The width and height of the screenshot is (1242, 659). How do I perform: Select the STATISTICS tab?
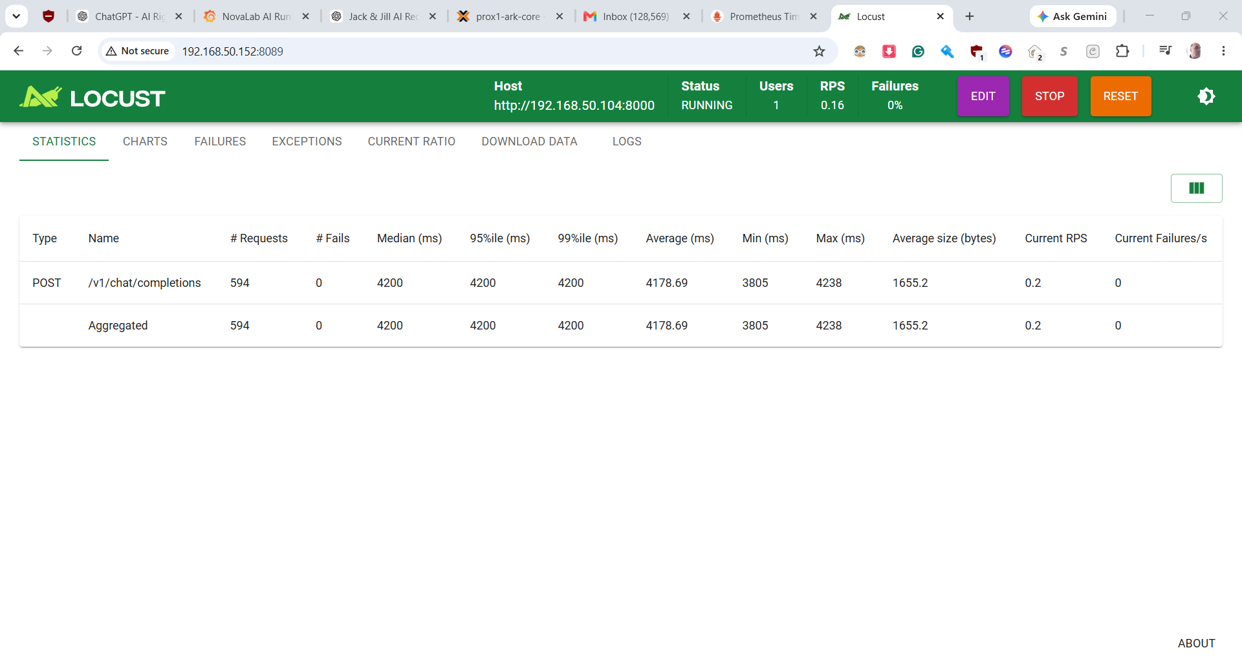tap(64, 141)
